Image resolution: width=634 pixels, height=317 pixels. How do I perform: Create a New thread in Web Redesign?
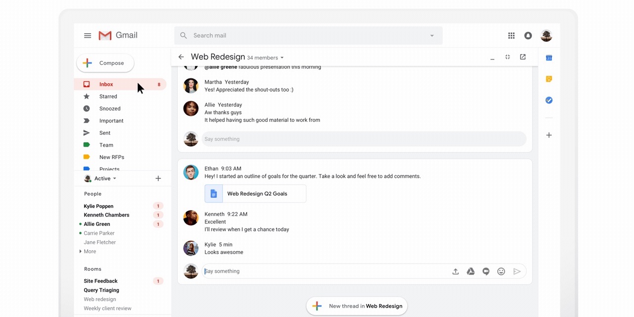coord(356,306)
